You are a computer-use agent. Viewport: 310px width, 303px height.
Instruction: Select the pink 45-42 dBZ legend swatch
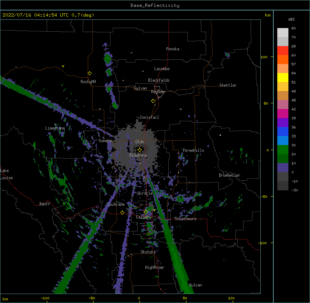pos(283,105)
